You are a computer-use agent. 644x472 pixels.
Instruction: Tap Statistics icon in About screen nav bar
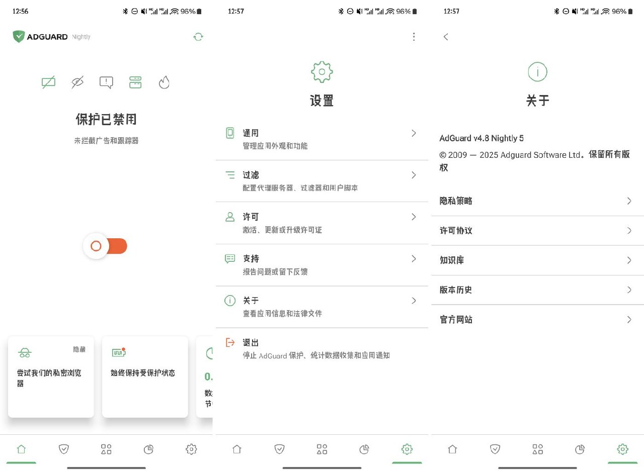[x=580, y=449]
